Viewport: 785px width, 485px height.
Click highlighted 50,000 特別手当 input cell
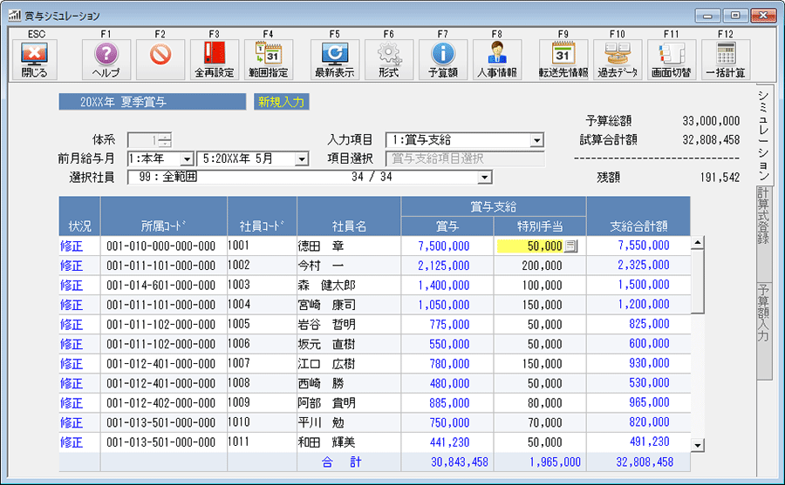530,246
